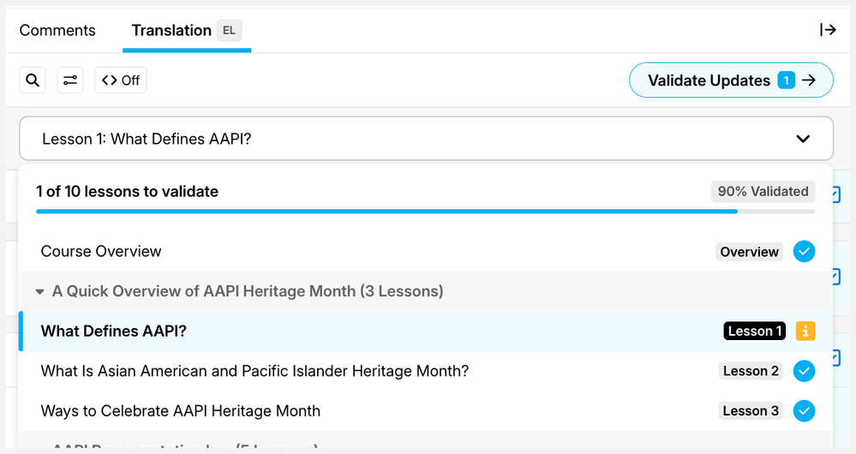Collapse the A Quick Overview section
Screen dimensions: 856x454
tap(40, 292)
